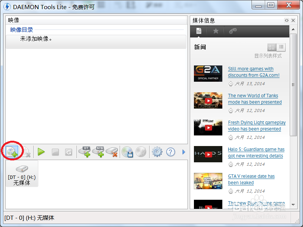303x227 pixels.
Task: Switch news to tile view style
Action: (x=272, y=47)
